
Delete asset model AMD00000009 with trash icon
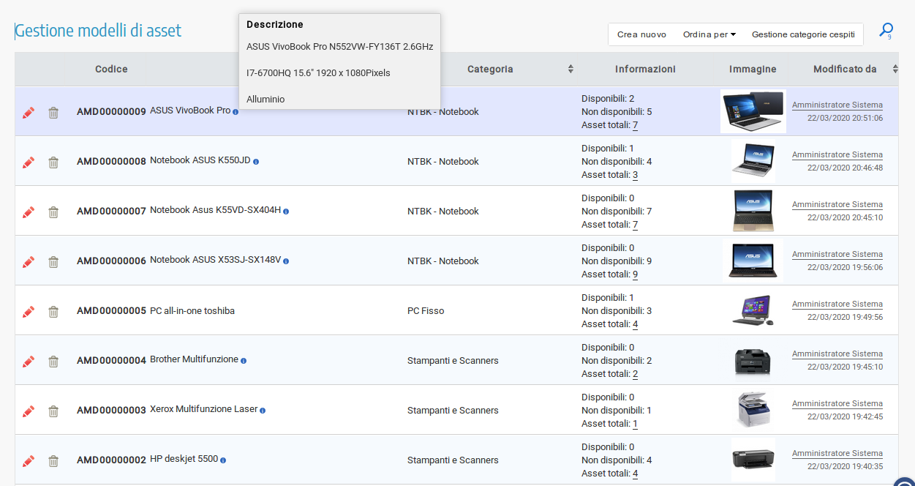pos(53,113)
